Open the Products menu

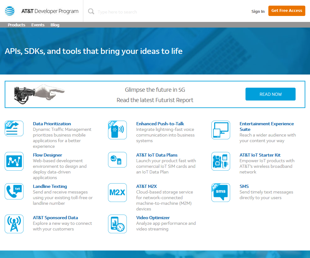coord(16,25)
